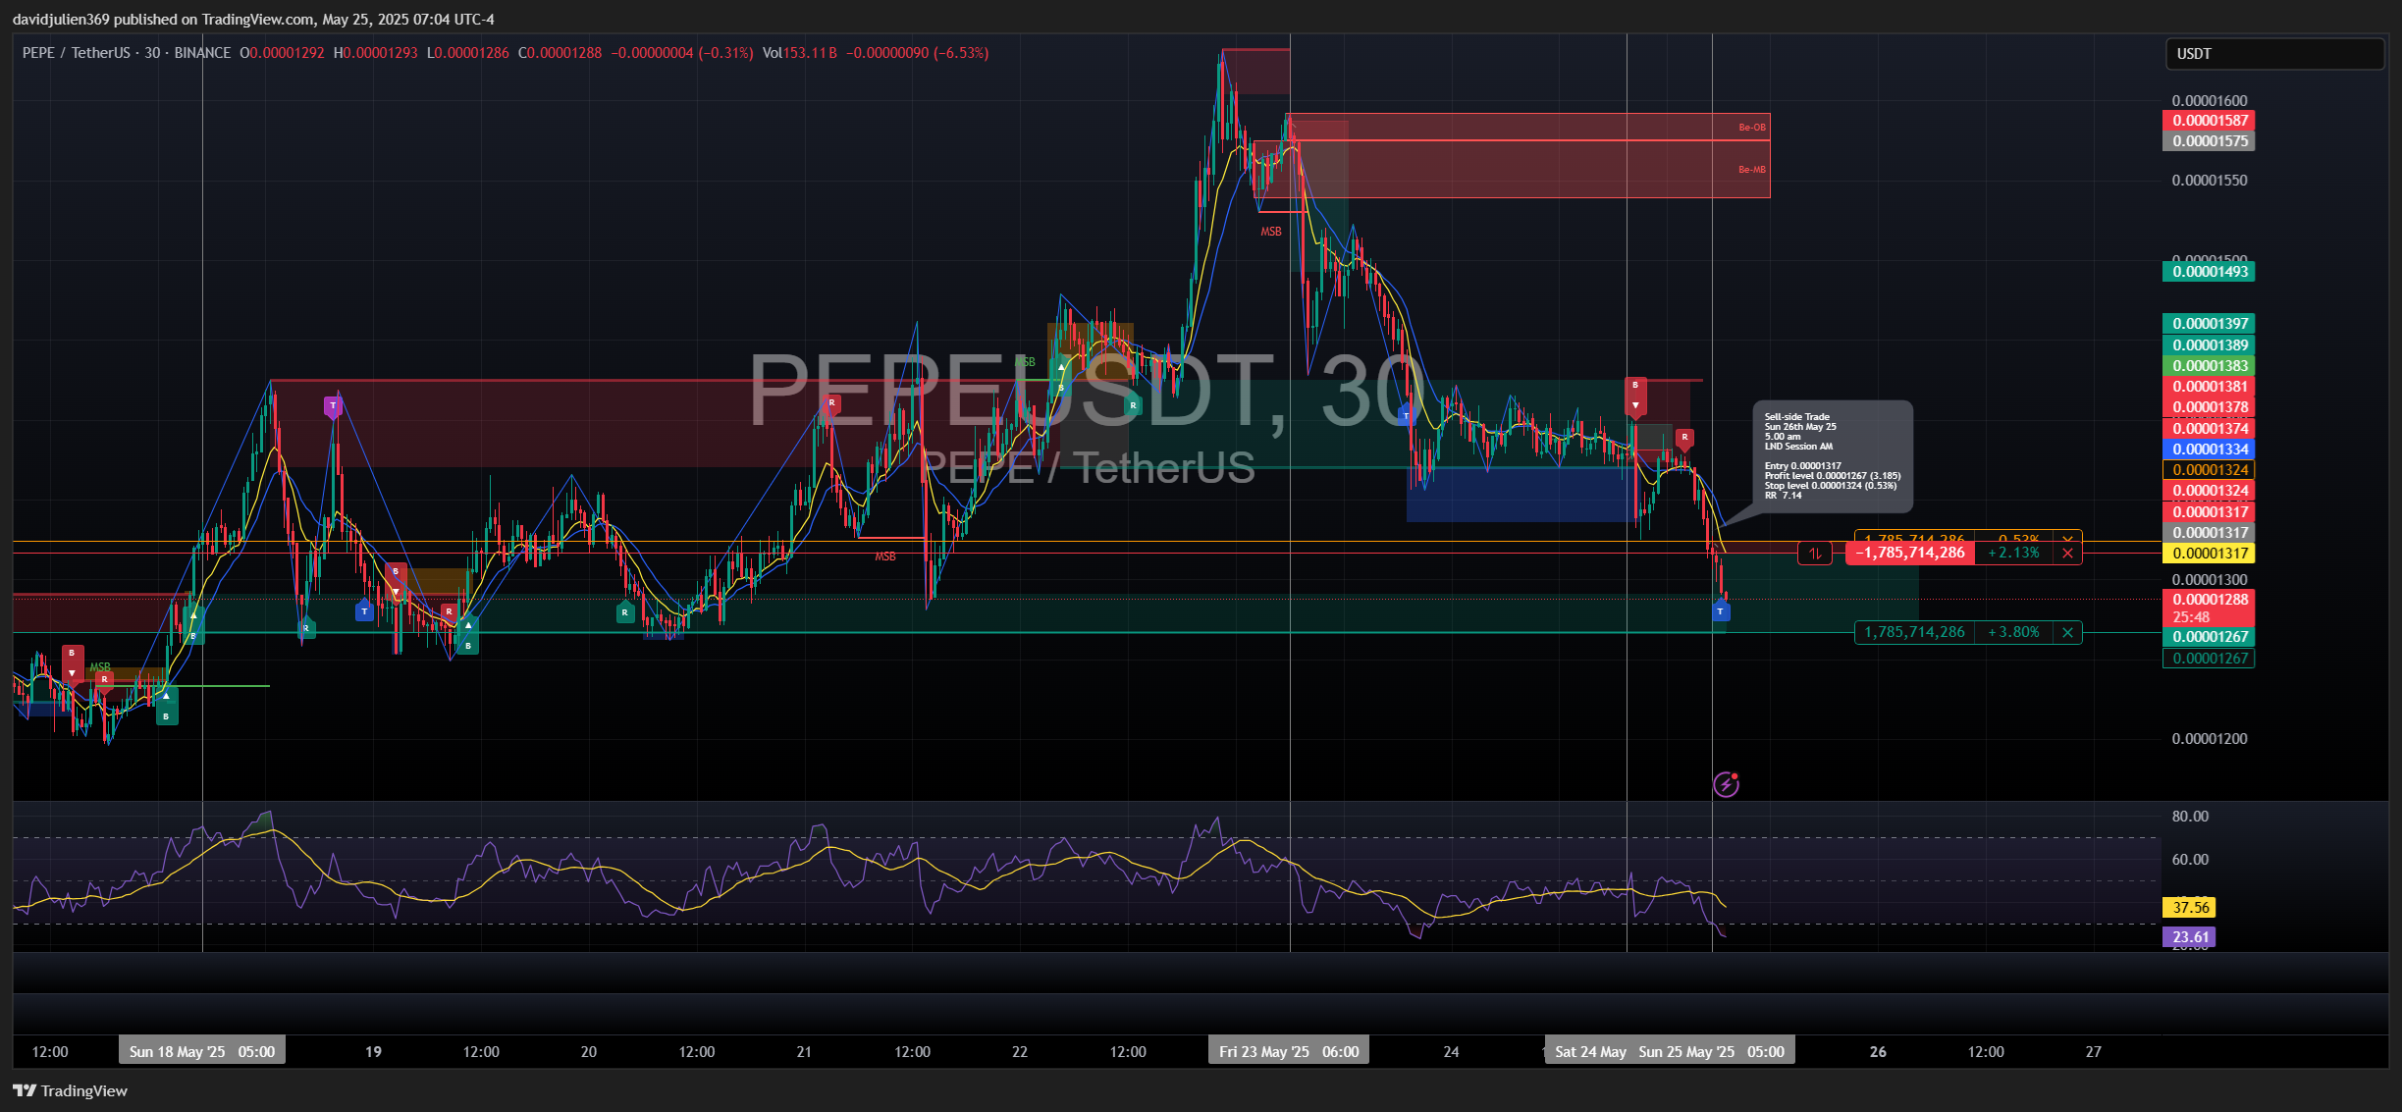
Task: Click the Sun 25 May '25 05:00 time marker
Action: tap(1712, 1051)
